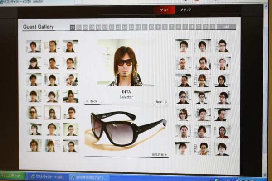Open gallery page 7

pyautogui.click(x=172, y=27)
